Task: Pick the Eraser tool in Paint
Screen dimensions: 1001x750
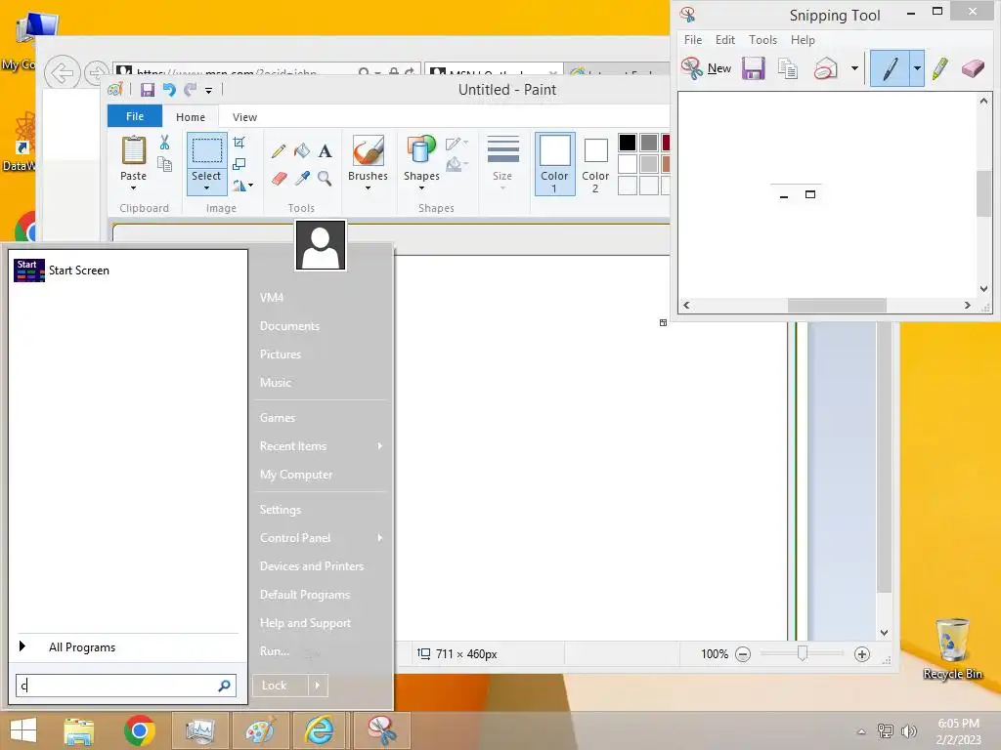Action: tap(279, 179)
